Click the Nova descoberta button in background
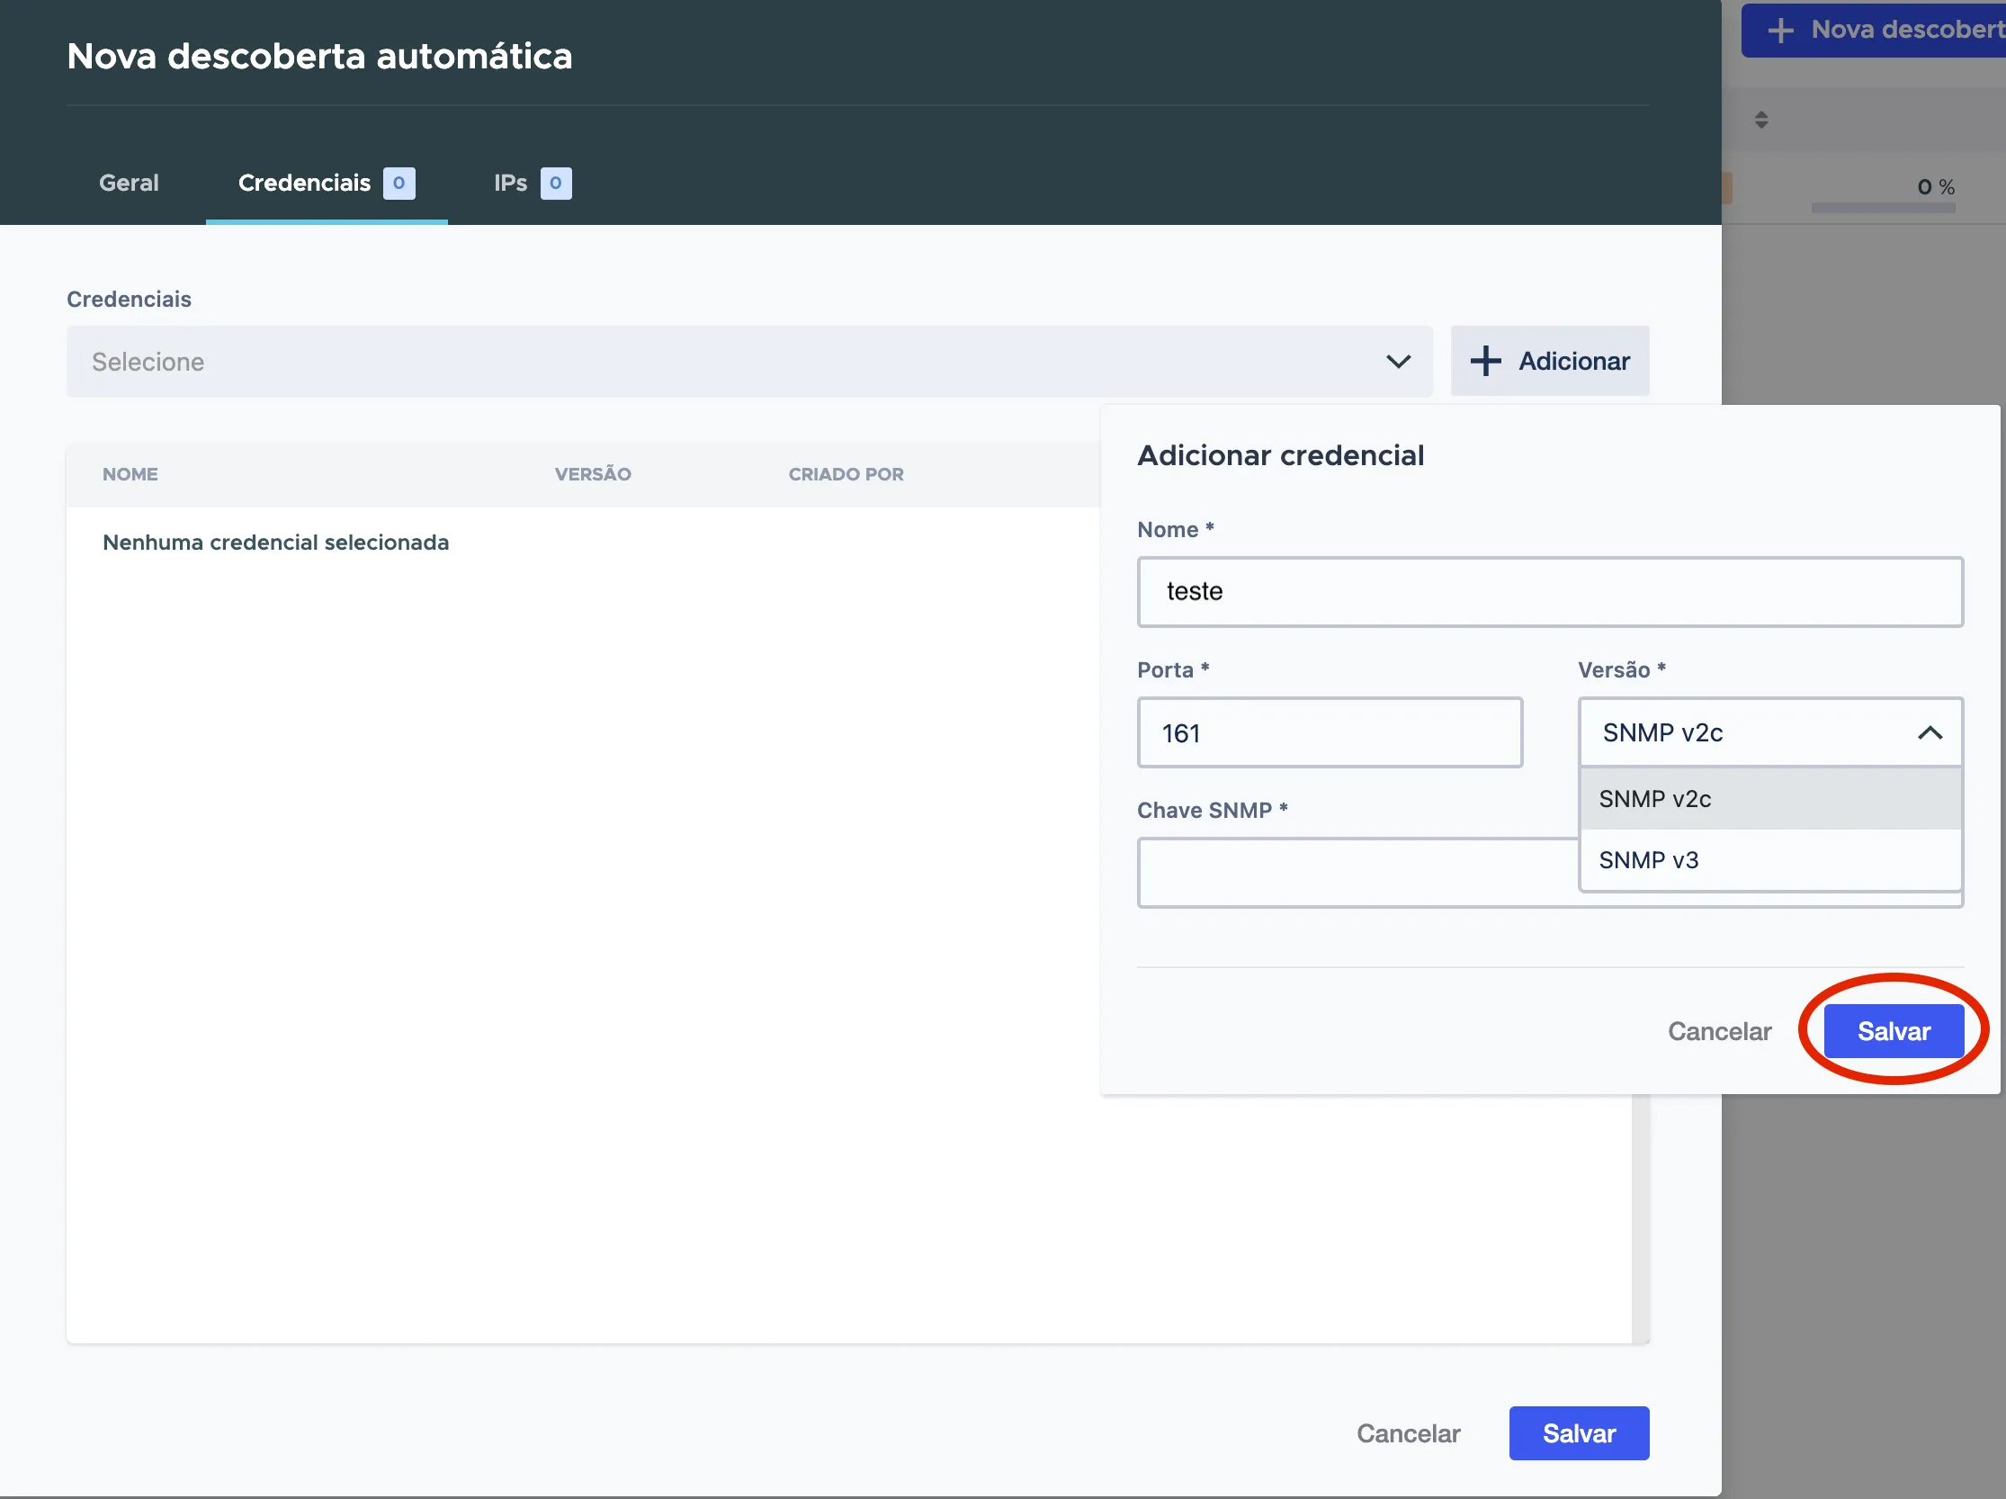The height and width of the screenshot is (1499, 2006). tap(1874, 30)
